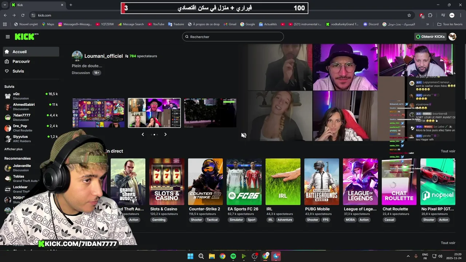Open followed channel Slyyutus
466x262 pixels.
click(31, 139)
